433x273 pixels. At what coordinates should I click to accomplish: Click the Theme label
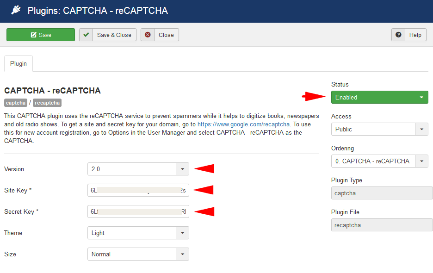[13, 233]
